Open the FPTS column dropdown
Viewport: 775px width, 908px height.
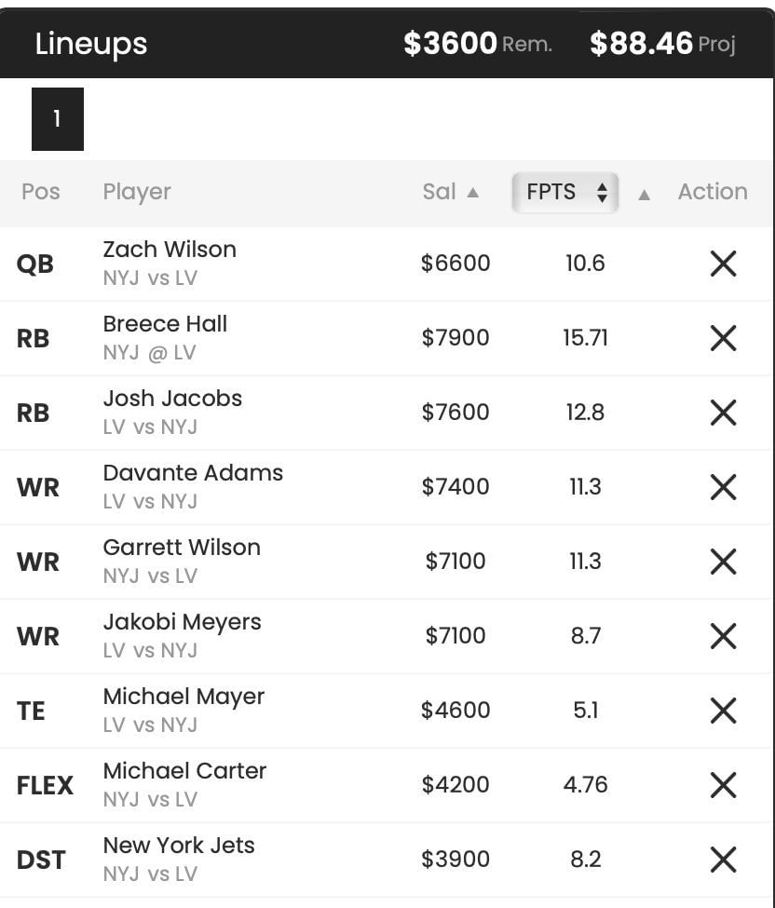[x=565, y=193]
